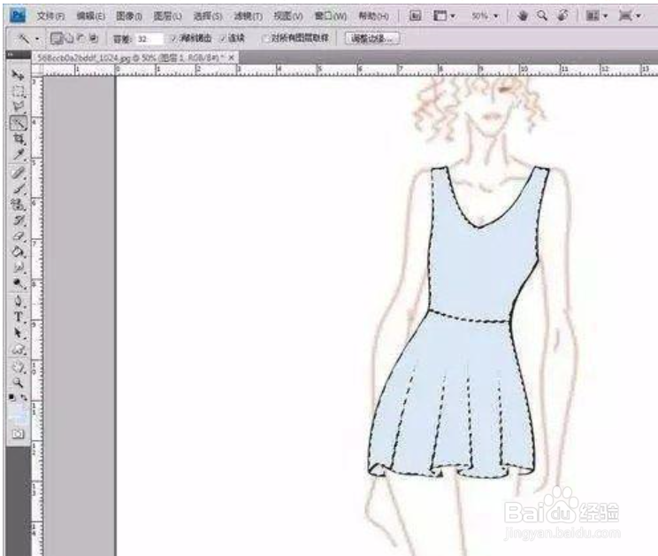Select the Eraser tool
The image size is (658, 556).
pos(18,236)
